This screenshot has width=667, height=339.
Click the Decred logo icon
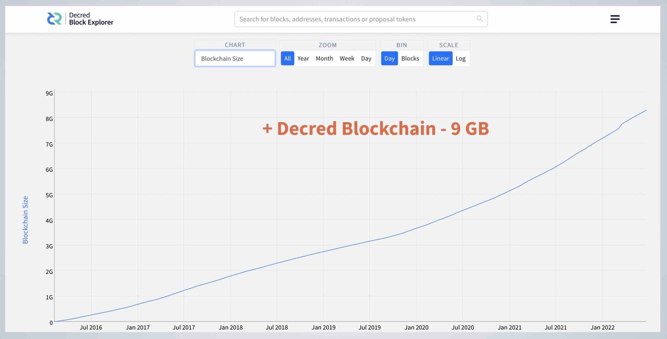[x=54, y=19]
